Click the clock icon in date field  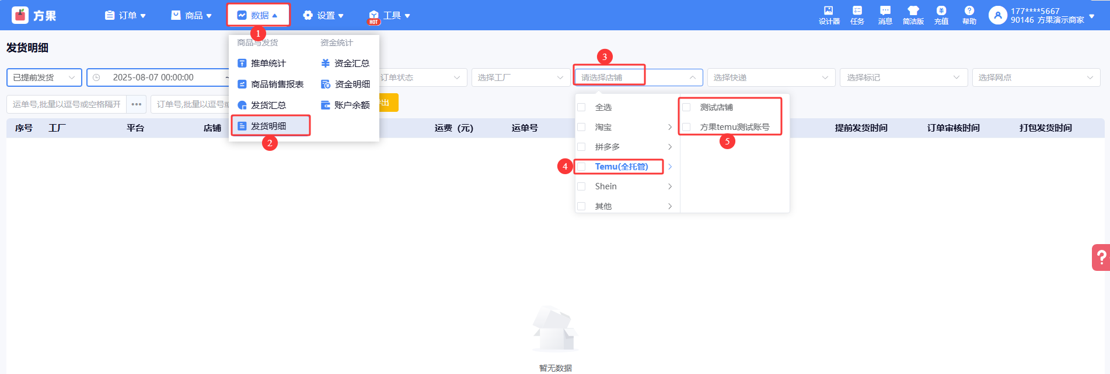click(96, 77)
